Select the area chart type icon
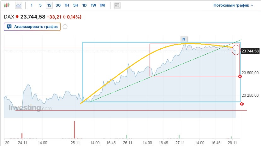The width and height of the screenshot is (261, 146). tap(19, 5)
